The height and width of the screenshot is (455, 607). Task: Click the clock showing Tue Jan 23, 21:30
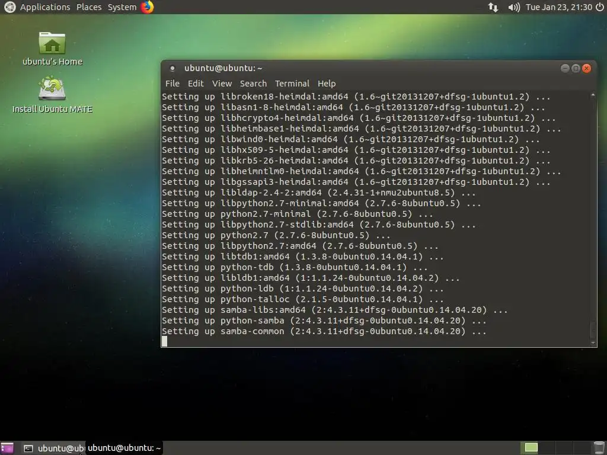tap(559, 7)
